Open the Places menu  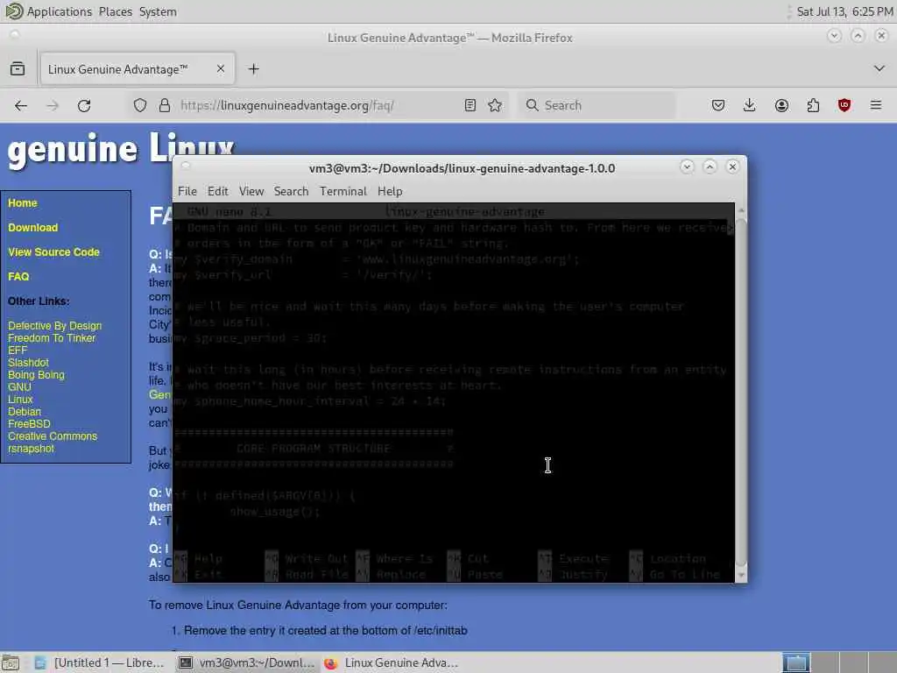point(115,11)
